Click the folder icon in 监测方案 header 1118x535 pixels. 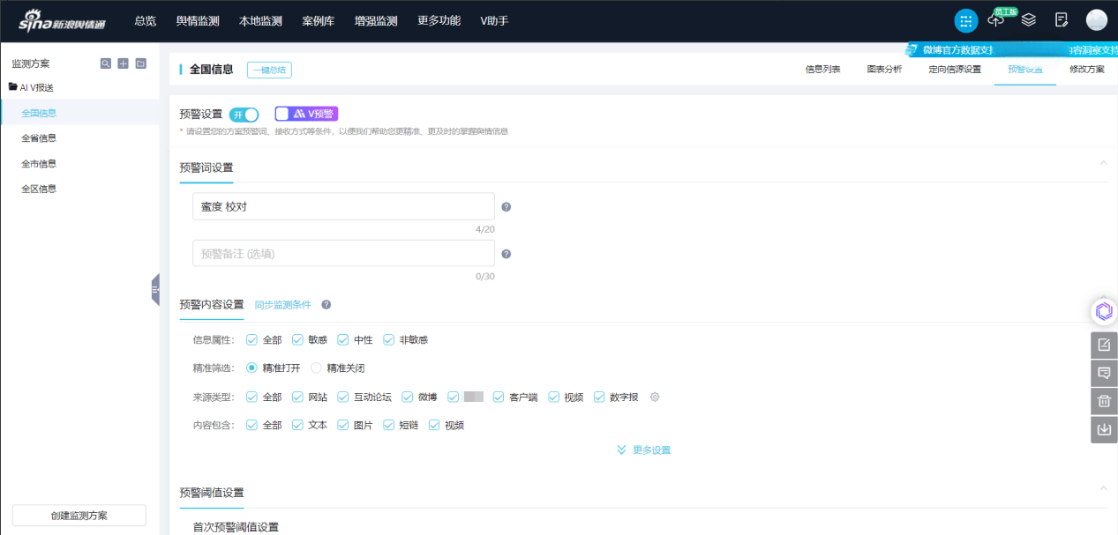click(140, 63)
